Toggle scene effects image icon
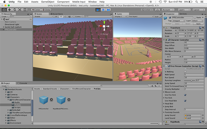Screen dimensions: 207x129 coord(69,17)
